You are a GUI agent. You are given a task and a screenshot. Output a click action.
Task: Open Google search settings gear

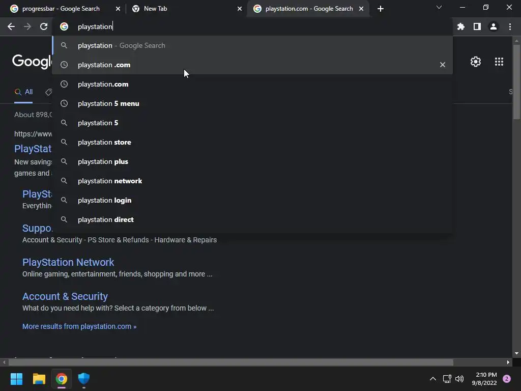pos(476,62)
